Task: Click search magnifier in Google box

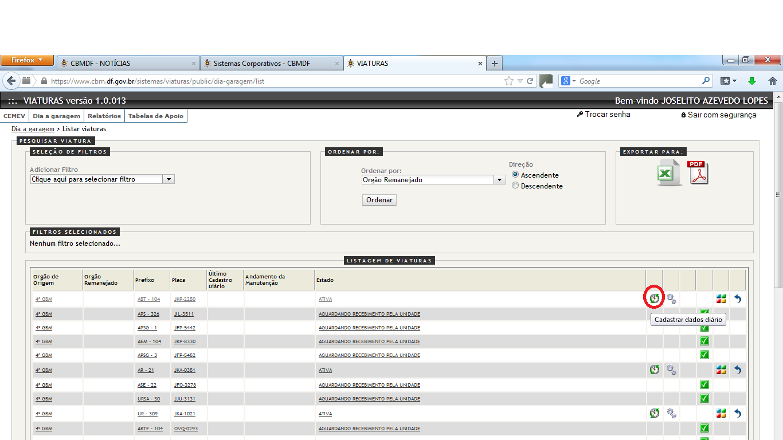Action: click(706, 81)
